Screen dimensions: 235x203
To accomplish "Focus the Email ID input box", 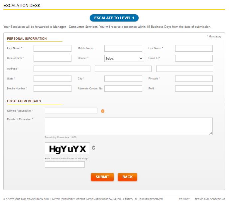I will pos(194,58).
